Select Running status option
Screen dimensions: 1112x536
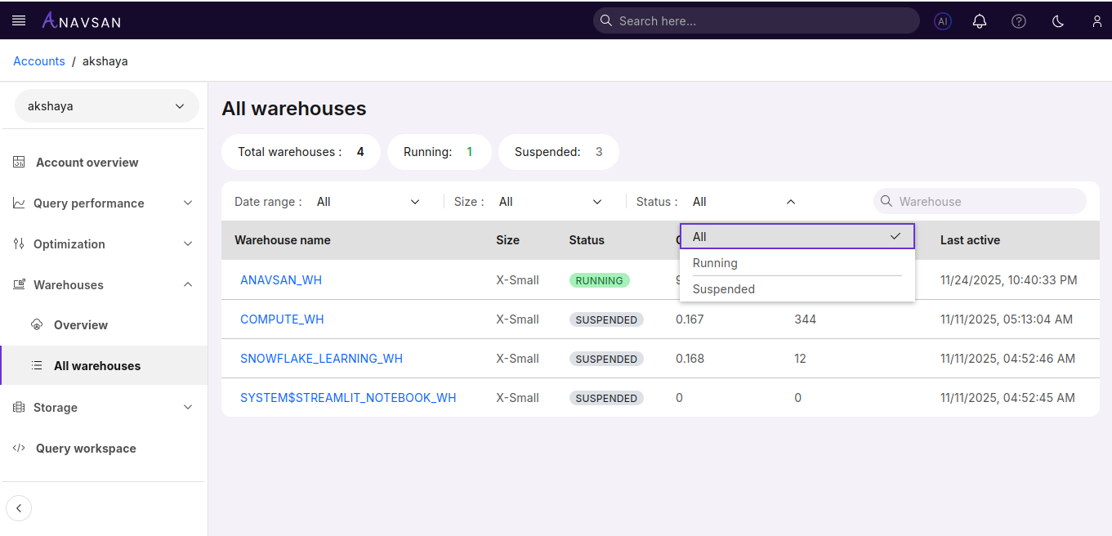pyautogui.click(x=715, y=263)
